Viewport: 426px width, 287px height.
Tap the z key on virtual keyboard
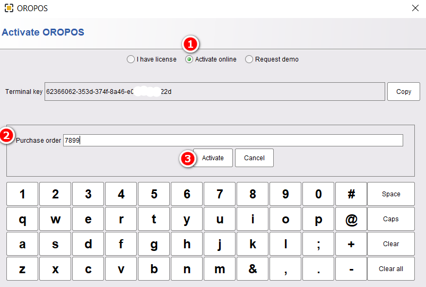[x=22, y=269]
